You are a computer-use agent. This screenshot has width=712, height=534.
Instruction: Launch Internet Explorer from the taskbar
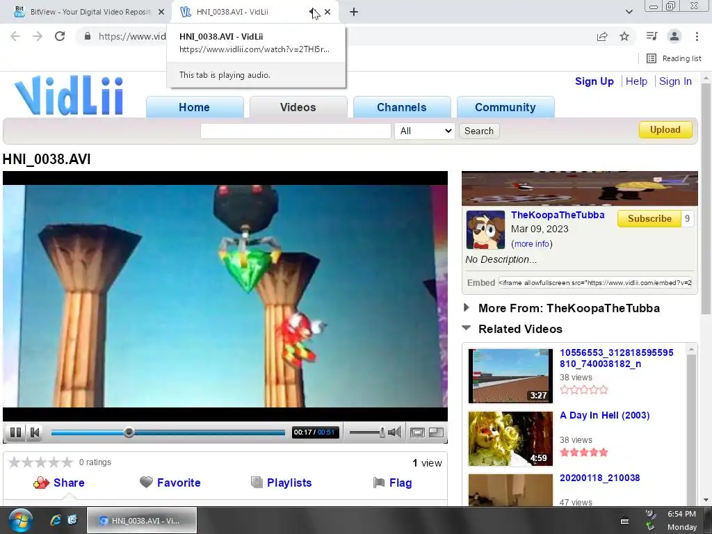coord(56,520)
